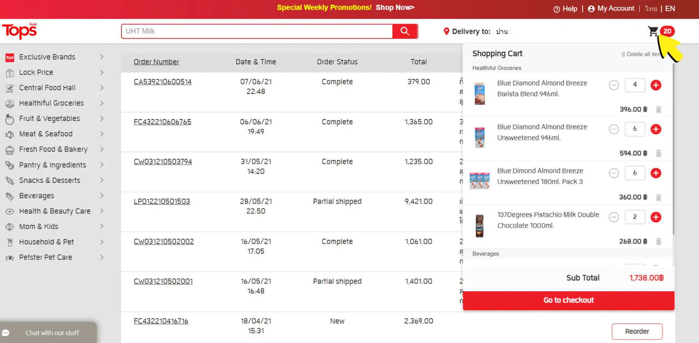Open order FC432210606765
Viewport: 699px width, 343px height.
tap(162, 122)
